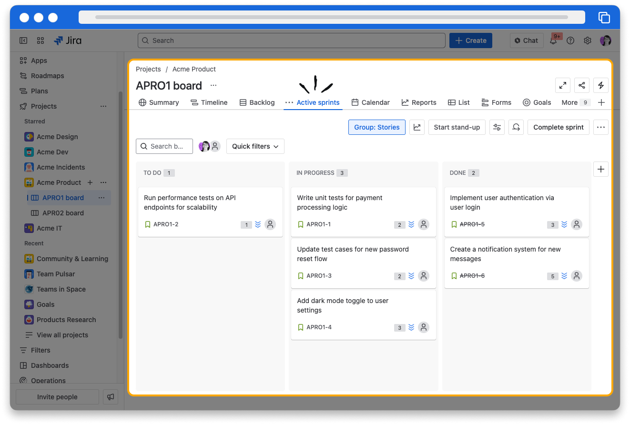Image resolution: width=630 pixels, height=425 pixels.
Task: Collapse the sidebar with the panel icon
Action: coord(23,40)
